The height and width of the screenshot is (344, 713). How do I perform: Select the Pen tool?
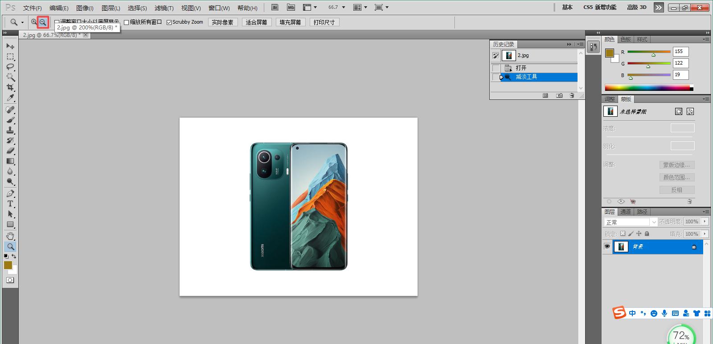pos(10,193)
